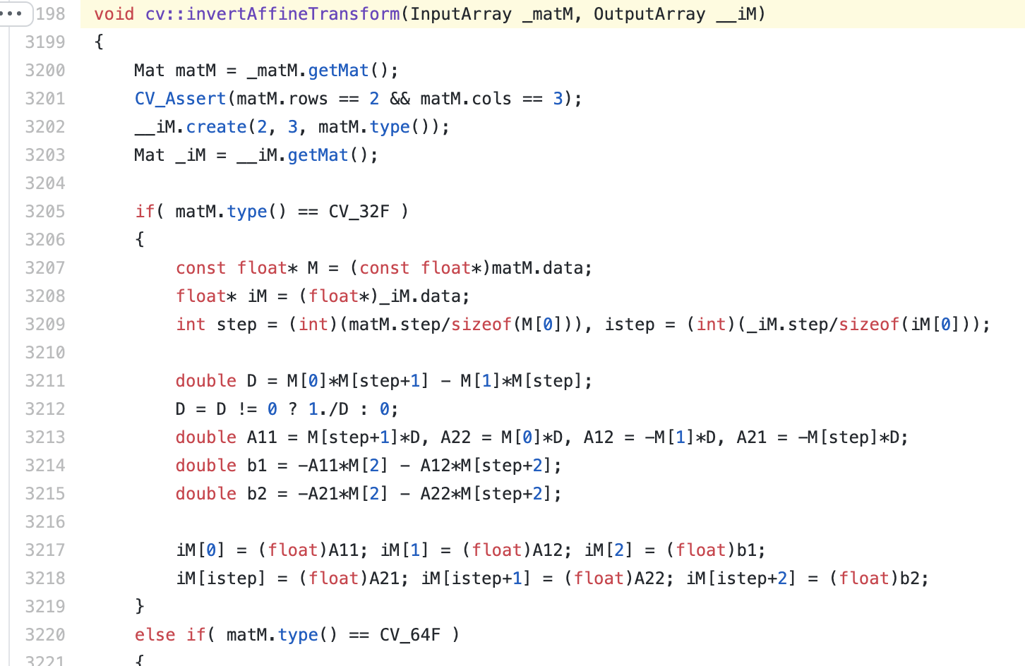Click the CV_32F constant
Viewport: 1025px width, 666px height.
(359, 211)
